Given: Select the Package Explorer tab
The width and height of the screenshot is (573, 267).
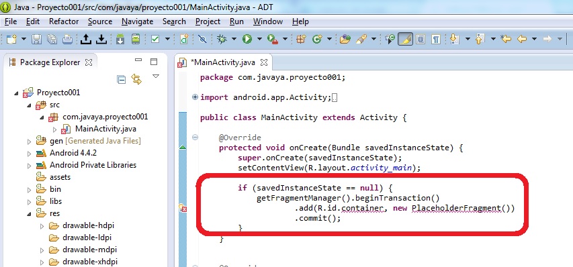Looking at the screenshot, I should tap(50, 62).
